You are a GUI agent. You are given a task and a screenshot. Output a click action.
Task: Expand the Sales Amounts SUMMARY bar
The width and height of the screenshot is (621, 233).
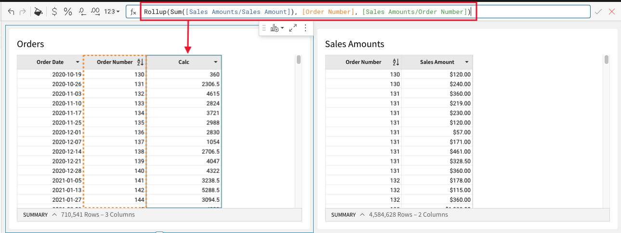pos(362,215)
